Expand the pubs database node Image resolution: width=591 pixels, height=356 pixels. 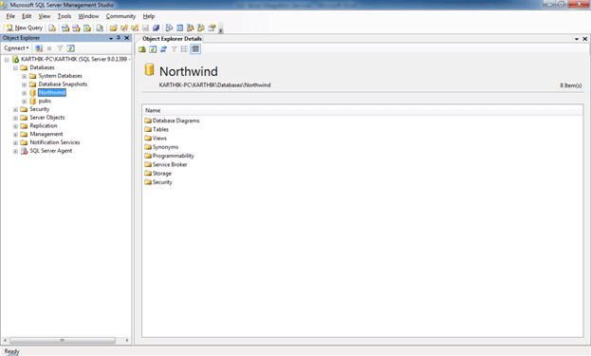pyautogui.click(x=24, y=101)
